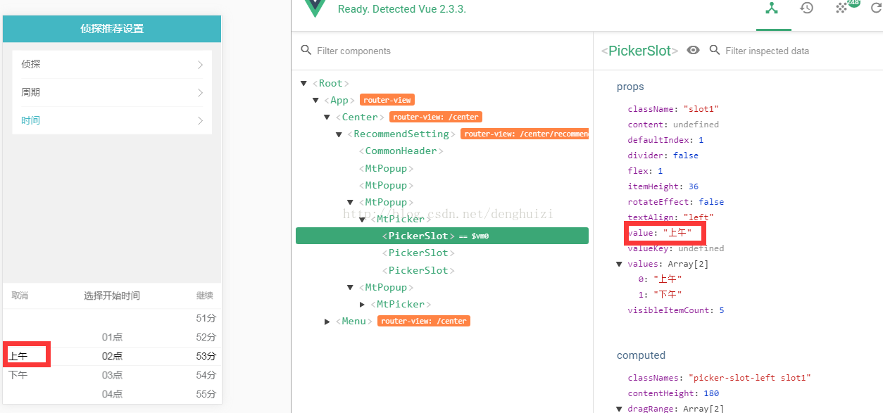
Task: Select the CommonHeader component
Action: pos(401,151)
